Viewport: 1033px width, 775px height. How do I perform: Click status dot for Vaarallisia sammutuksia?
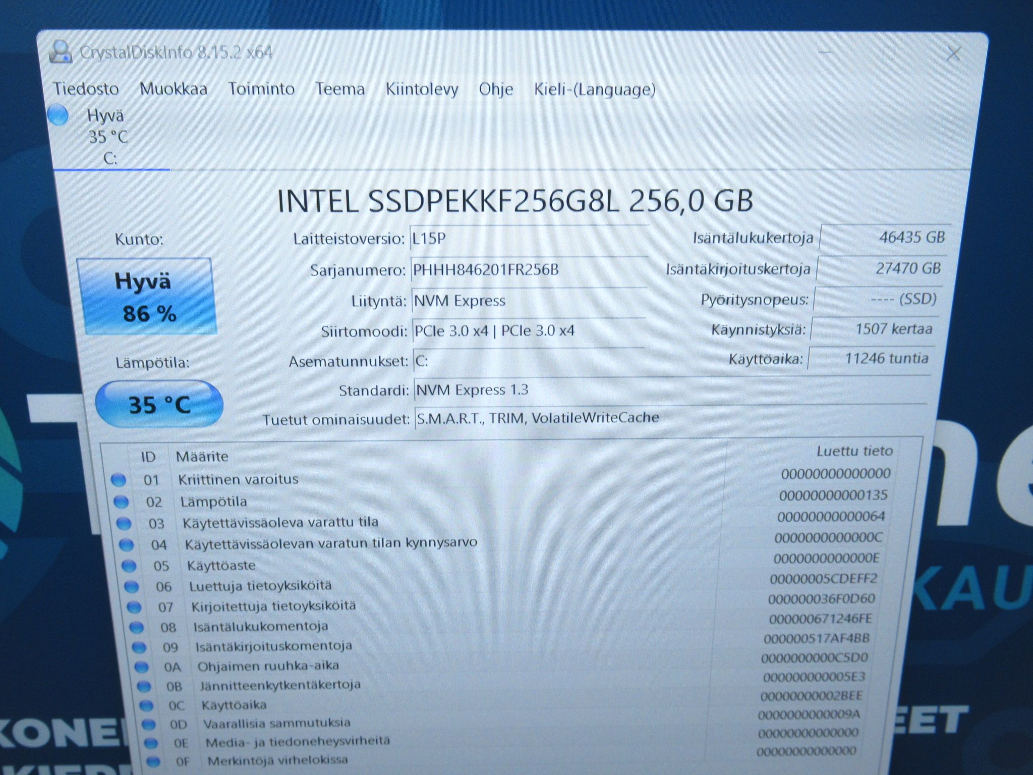pyautogui.click(x=148, y=725)
